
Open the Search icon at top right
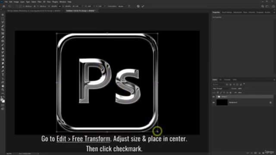point(263,6)
